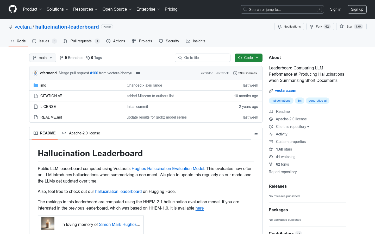375x234 pixels.
Task: Select the README tab in file viewer
Action: [x=45, y=133]
